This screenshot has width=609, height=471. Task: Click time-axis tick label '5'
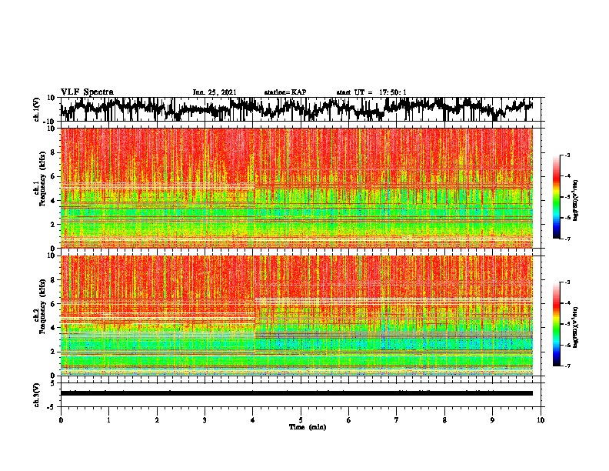pos(301,420)
